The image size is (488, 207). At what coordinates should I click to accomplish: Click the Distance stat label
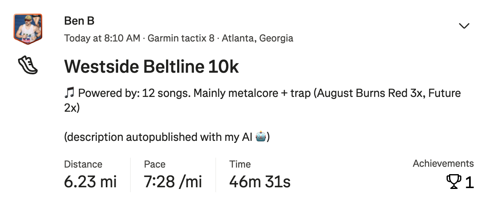(x=83, y=164)
